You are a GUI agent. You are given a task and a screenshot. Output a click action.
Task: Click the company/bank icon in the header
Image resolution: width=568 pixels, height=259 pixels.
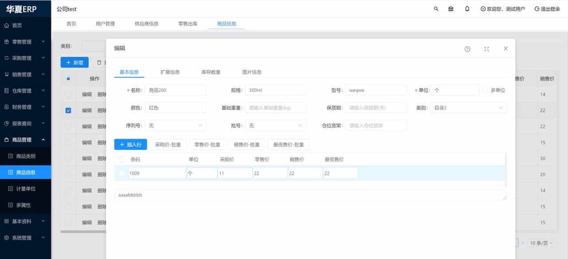451,8
